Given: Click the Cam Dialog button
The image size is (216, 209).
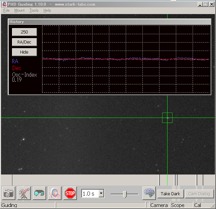Looking at the screenshot, I should pyautogui.click(x=199, y=194).
